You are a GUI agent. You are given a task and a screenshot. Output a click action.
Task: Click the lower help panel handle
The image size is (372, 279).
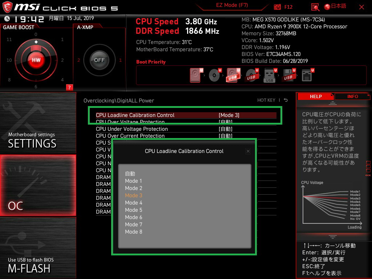333,236
